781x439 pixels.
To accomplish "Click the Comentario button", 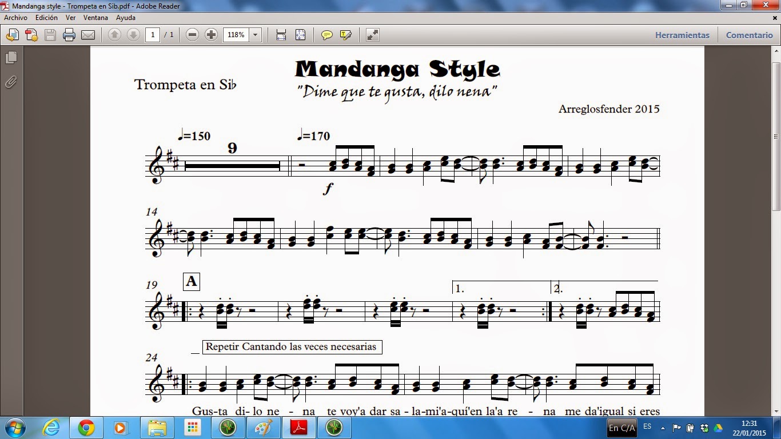I will tap(749, 35).
